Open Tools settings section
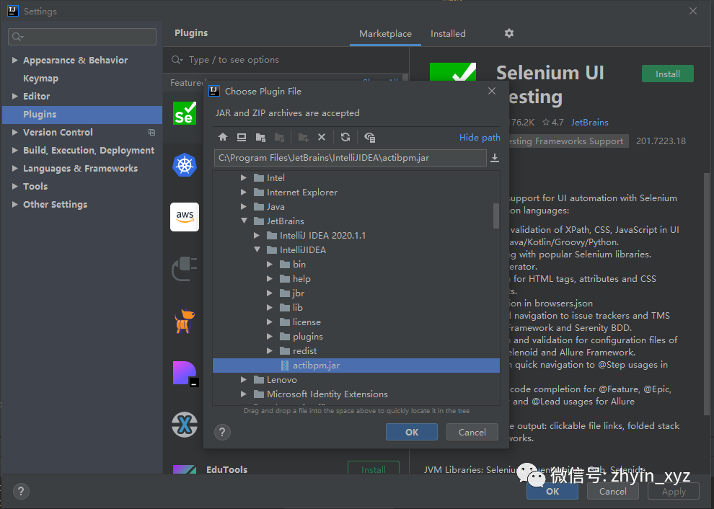Viewport: 714px width, 509px height. (35, 186)
